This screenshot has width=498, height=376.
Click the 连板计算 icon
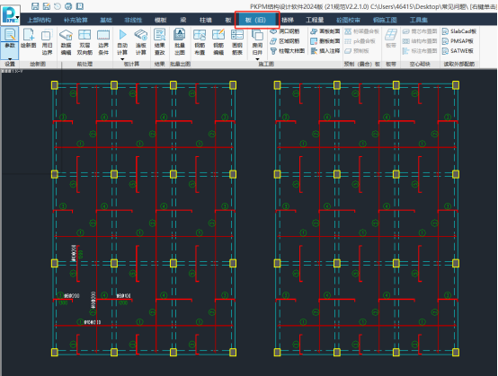[141, 42]
